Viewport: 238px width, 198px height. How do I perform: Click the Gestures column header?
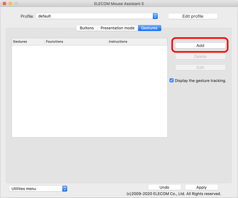[28, 42]
